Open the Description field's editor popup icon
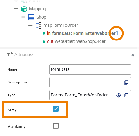Screen dimensions: 139x136 click(126, 82)
